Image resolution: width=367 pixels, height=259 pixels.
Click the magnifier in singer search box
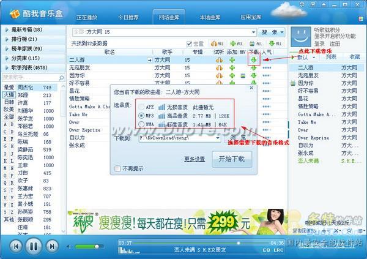61,78
